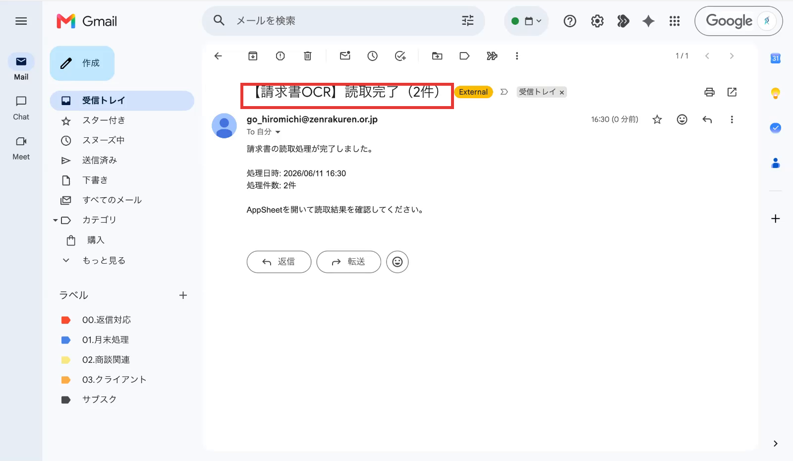This screenshot has width=793, height=461.
Task: Click the Gemini sparkle icon
Action: [x=648, y=21]
